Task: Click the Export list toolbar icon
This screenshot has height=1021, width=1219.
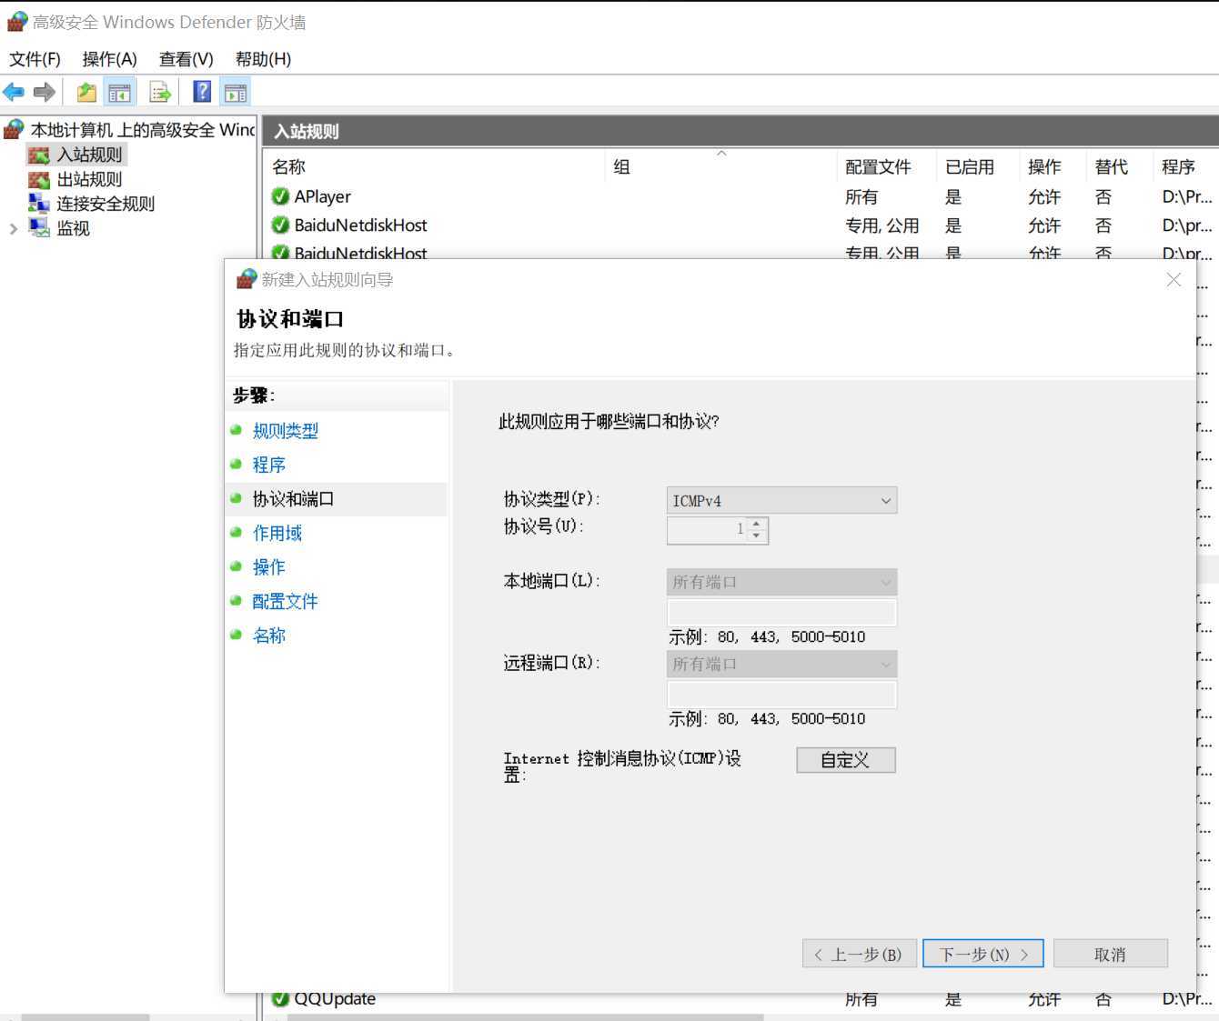Action: [x=160, y=92]
